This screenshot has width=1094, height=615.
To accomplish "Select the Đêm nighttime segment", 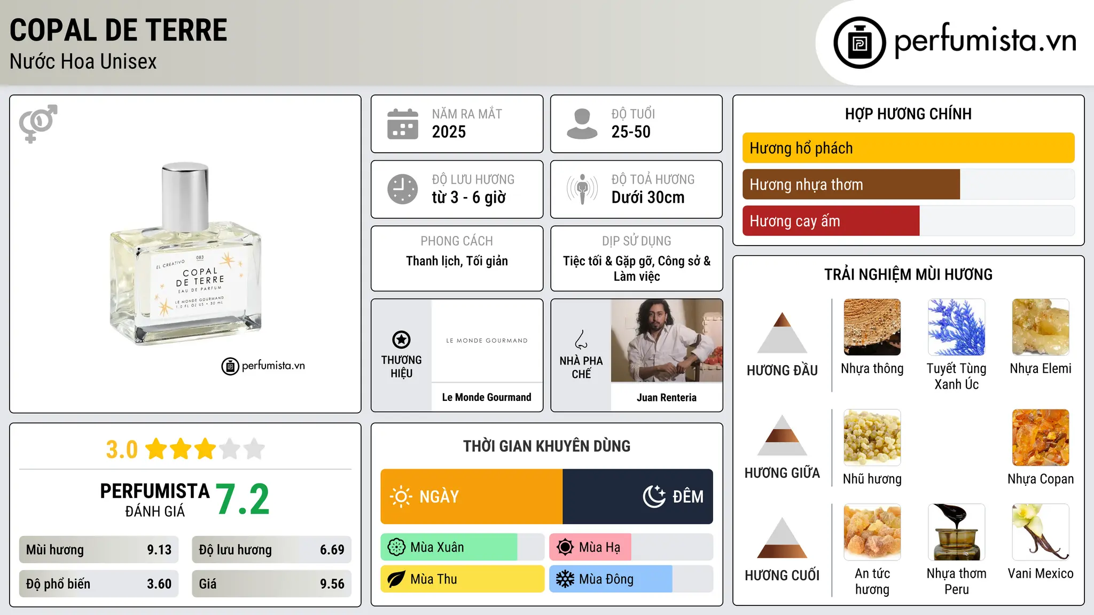I will [x=638, y=496].
